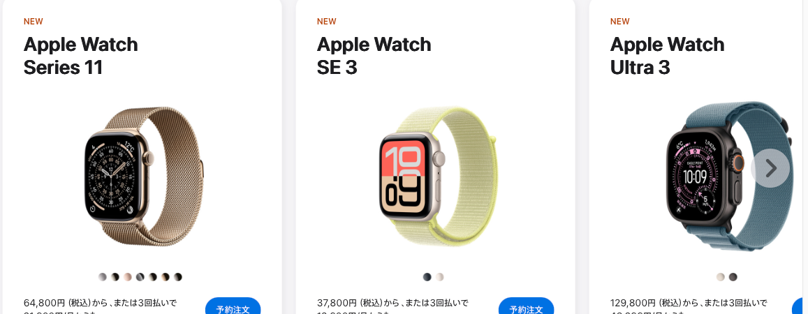
Task: Open the Apple Watch SE 3 title link
Action: pyautogui.click(x=374, y=56)
